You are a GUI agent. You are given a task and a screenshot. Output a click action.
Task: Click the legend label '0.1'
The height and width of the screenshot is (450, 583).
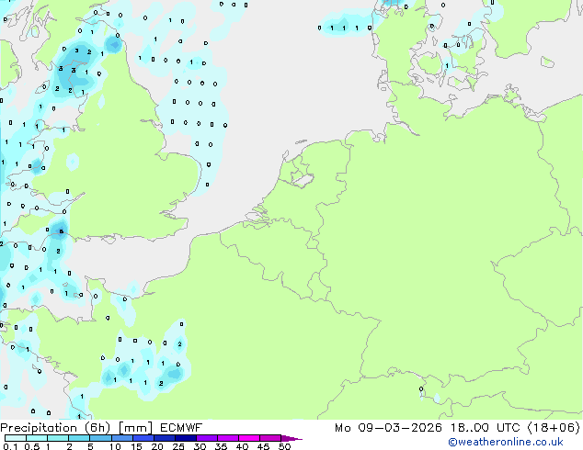click(x=10, y=446)
